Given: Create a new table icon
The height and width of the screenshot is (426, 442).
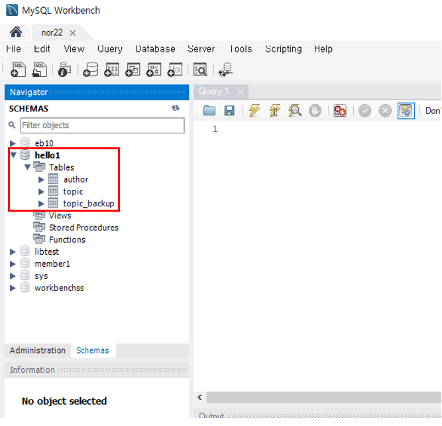Looking at the screenshot, I should pyautogui.click(x=111, y=70).
